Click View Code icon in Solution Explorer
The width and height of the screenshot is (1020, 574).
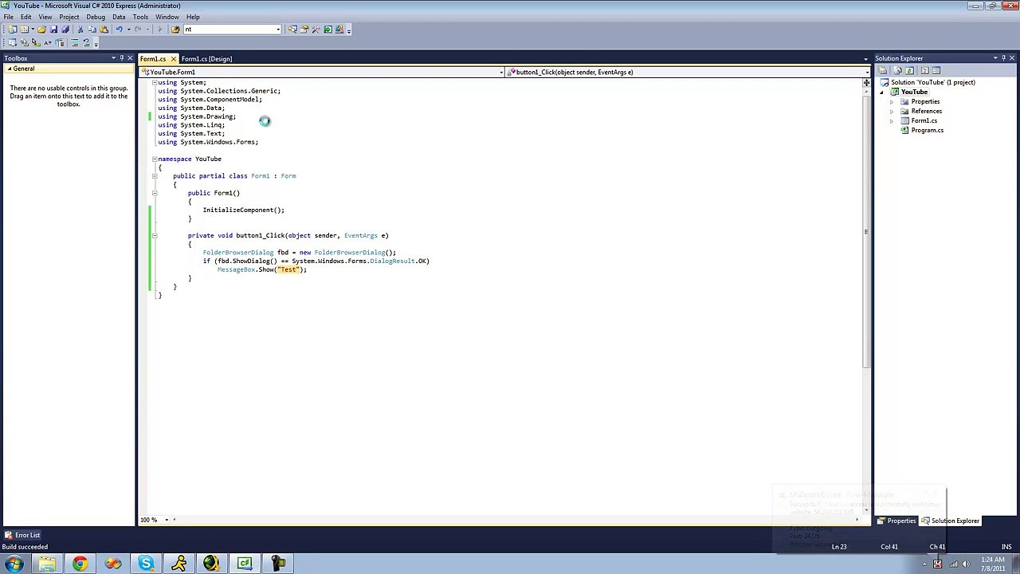pyautogui.click(x=924, y=70)
